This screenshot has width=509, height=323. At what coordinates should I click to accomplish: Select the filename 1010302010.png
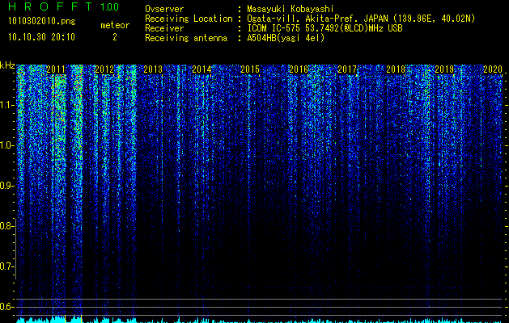click(42, 22)
